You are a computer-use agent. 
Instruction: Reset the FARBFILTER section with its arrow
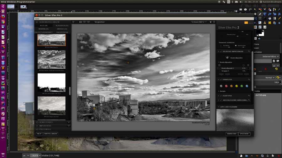click(x=249, y=79)
